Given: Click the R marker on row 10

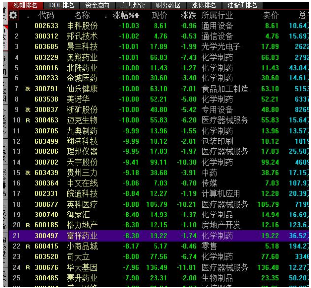Looking at the screenshot, I should coord(28,120).
